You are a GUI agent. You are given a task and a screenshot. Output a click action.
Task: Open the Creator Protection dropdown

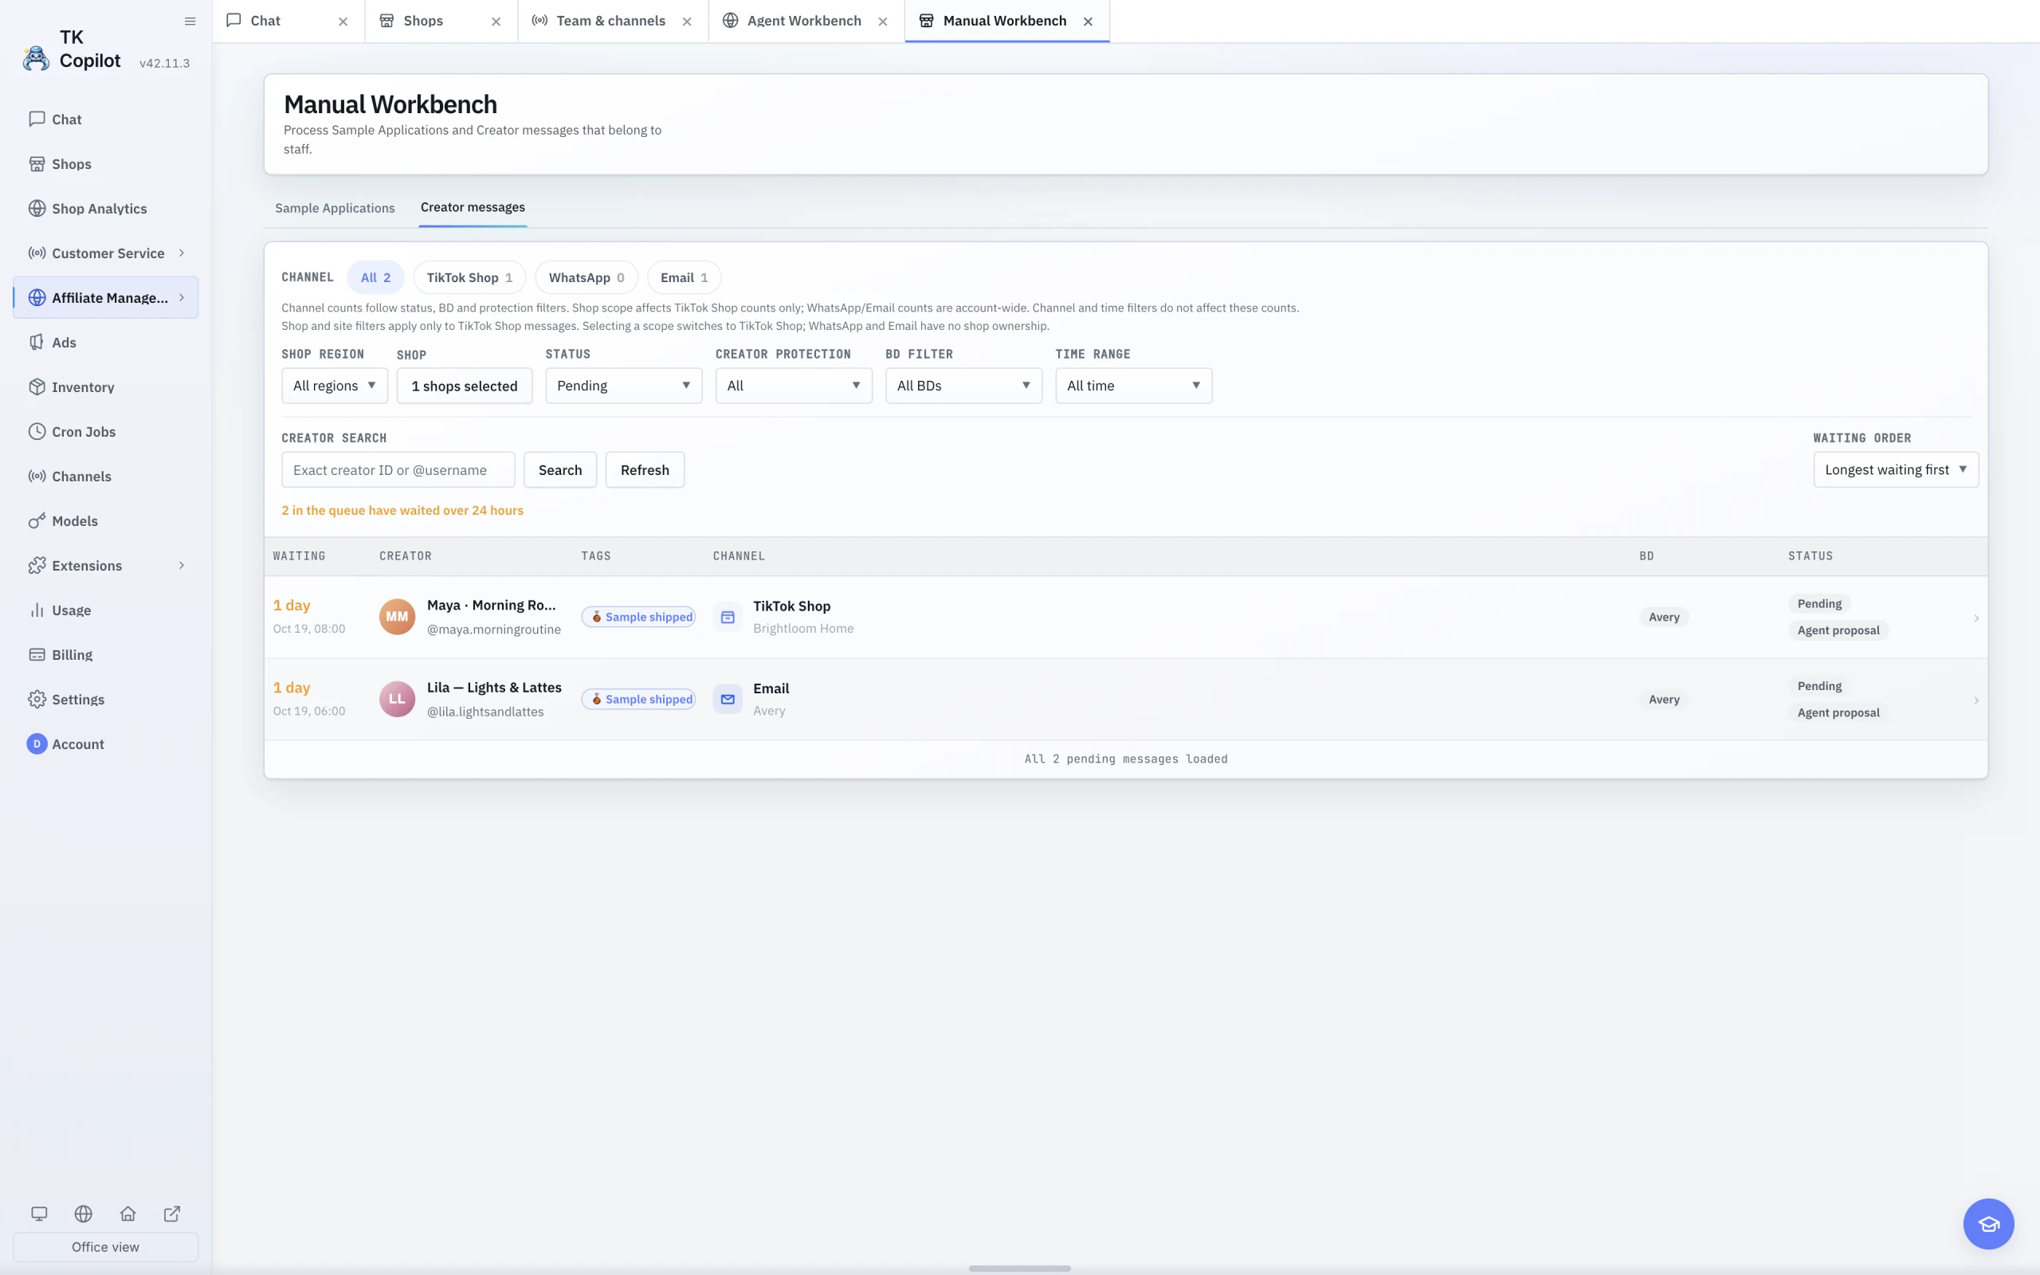point(793,386)
